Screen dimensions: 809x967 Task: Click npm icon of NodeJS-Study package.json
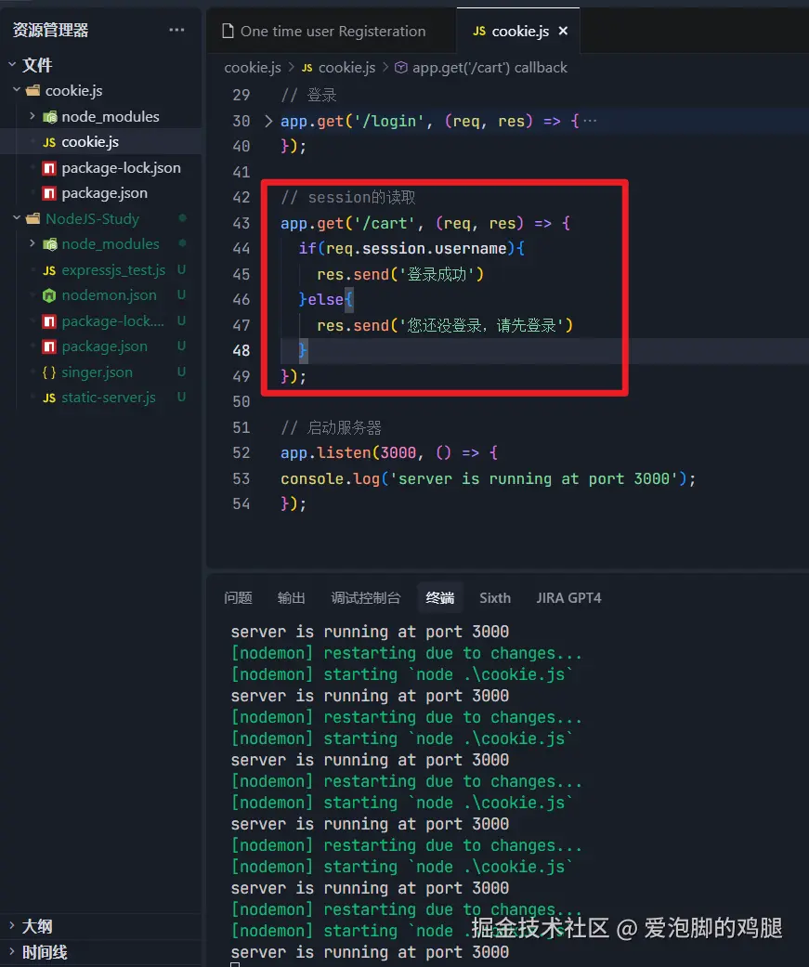49,346
